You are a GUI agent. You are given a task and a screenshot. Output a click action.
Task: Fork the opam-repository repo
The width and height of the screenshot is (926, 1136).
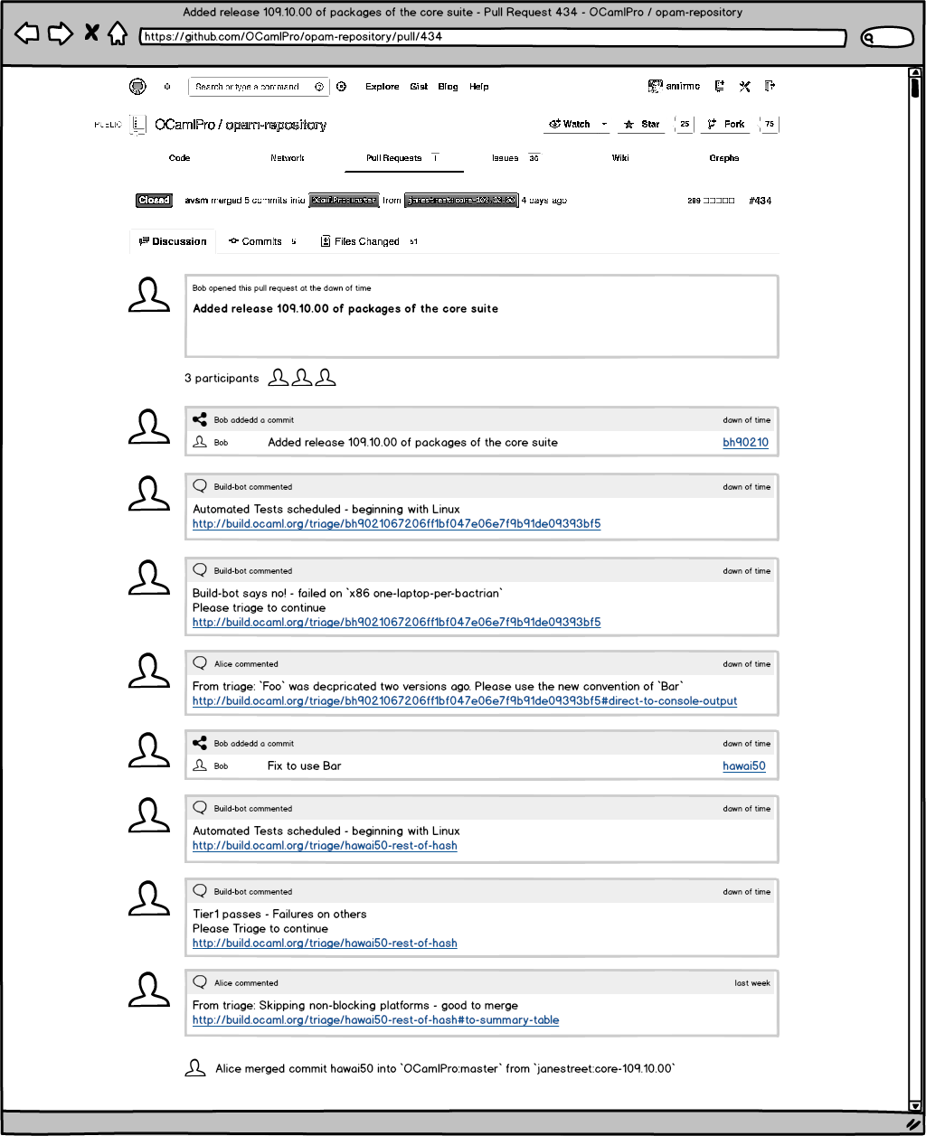coord(726,125)
